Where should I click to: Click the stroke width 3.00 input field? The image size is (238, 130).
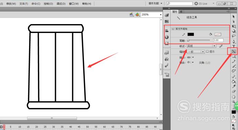tap(218, 40)
